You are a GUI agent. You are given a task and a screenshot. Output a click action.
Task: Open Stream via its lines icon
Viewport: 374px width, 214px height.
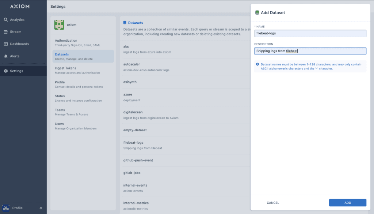(6, 32)
